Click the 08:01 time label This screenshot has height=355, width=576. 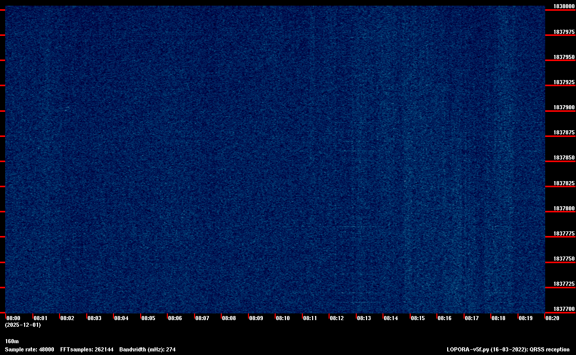41,318
